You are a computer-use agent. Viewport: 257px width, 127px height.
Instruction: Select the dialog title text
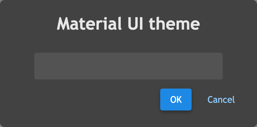[128, 24]
